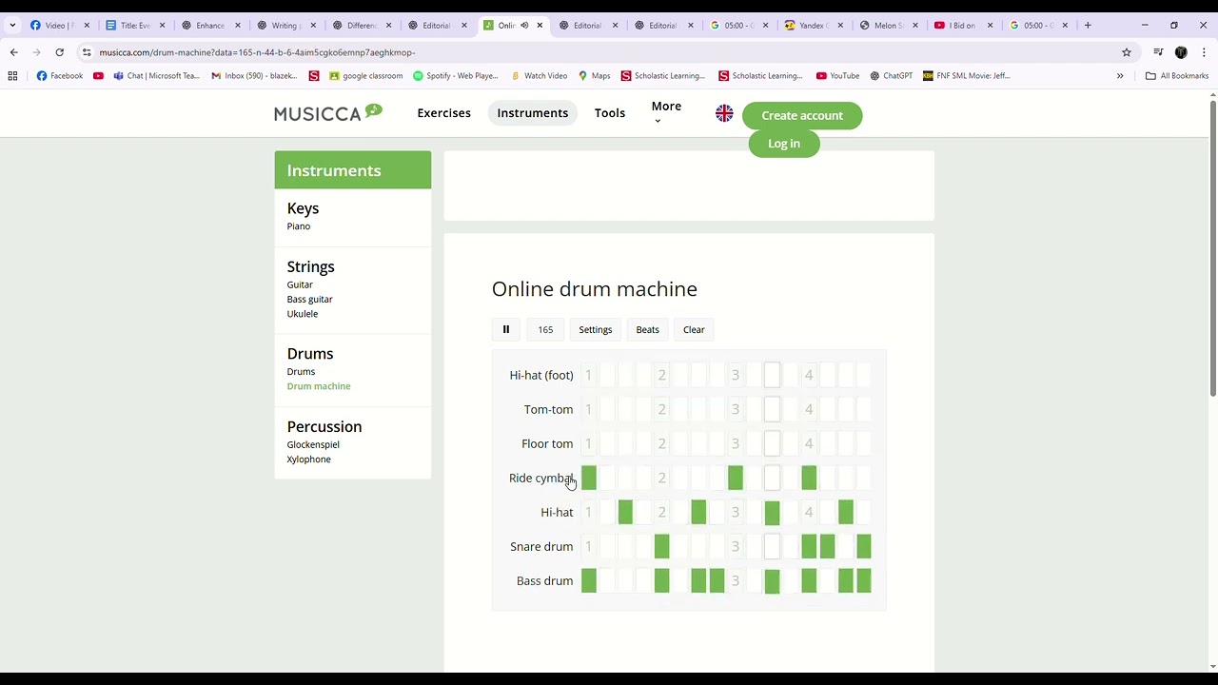Turn off Ride cymbal's first green step

tap(588, 478)
